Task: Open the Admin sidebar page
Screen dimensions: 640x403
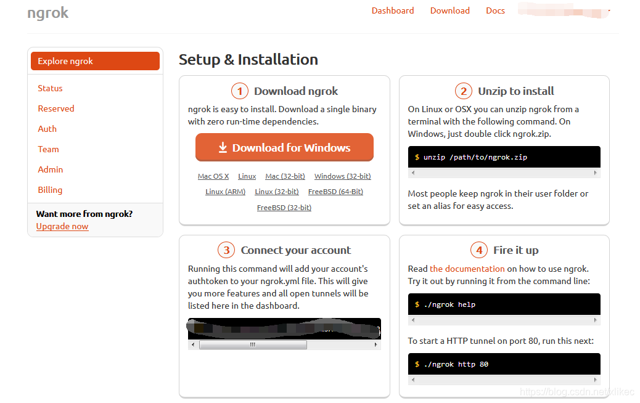Action: 50,169
